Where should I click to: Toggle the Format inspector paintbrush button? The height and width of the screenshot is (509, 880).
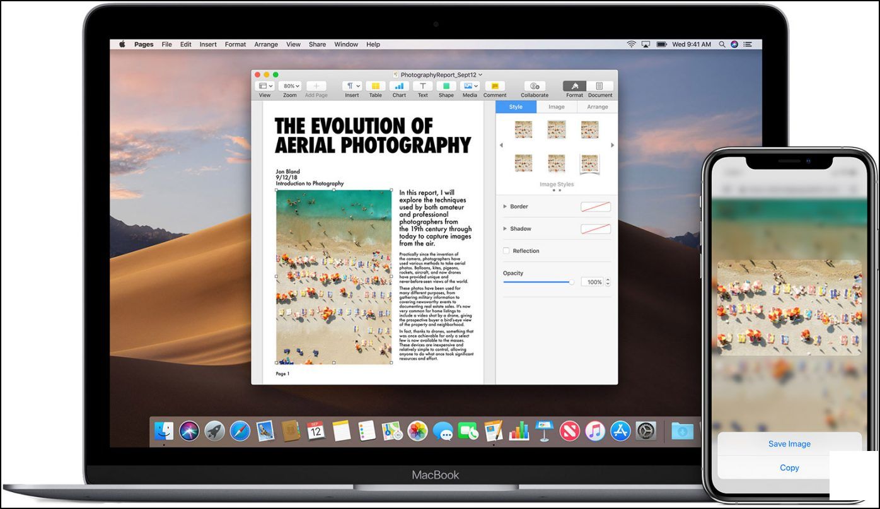point(574,86)
